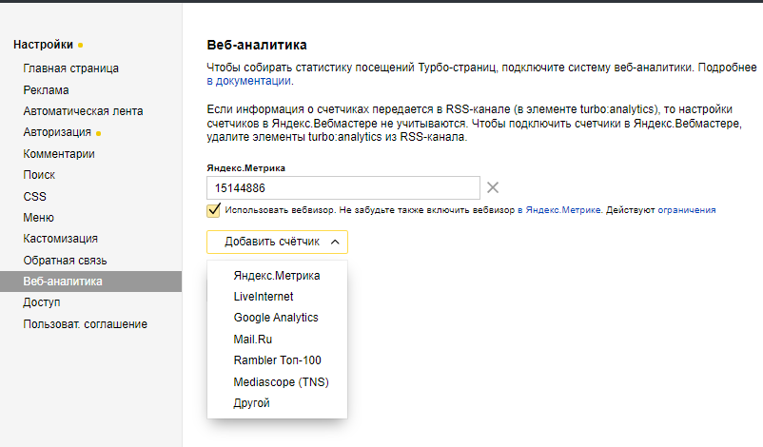Open Автоматическая лента settings
This screenshot has height=447, width=763.
pyautogui.click(x=83, y=111)
